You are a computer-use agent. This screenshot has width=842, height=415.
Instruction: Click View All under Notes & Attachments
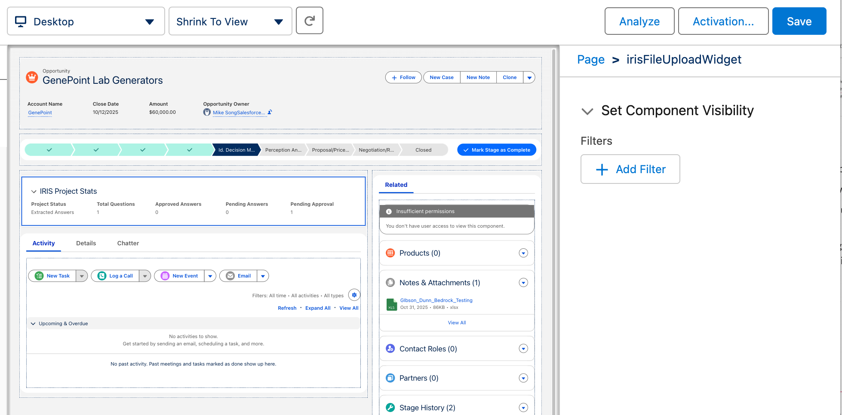pos(457,323)
